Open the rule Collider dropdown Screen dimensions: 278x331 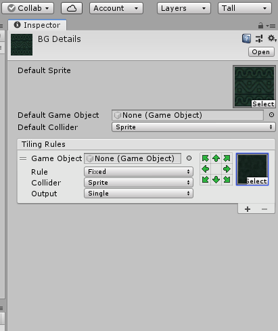point(139,183)
